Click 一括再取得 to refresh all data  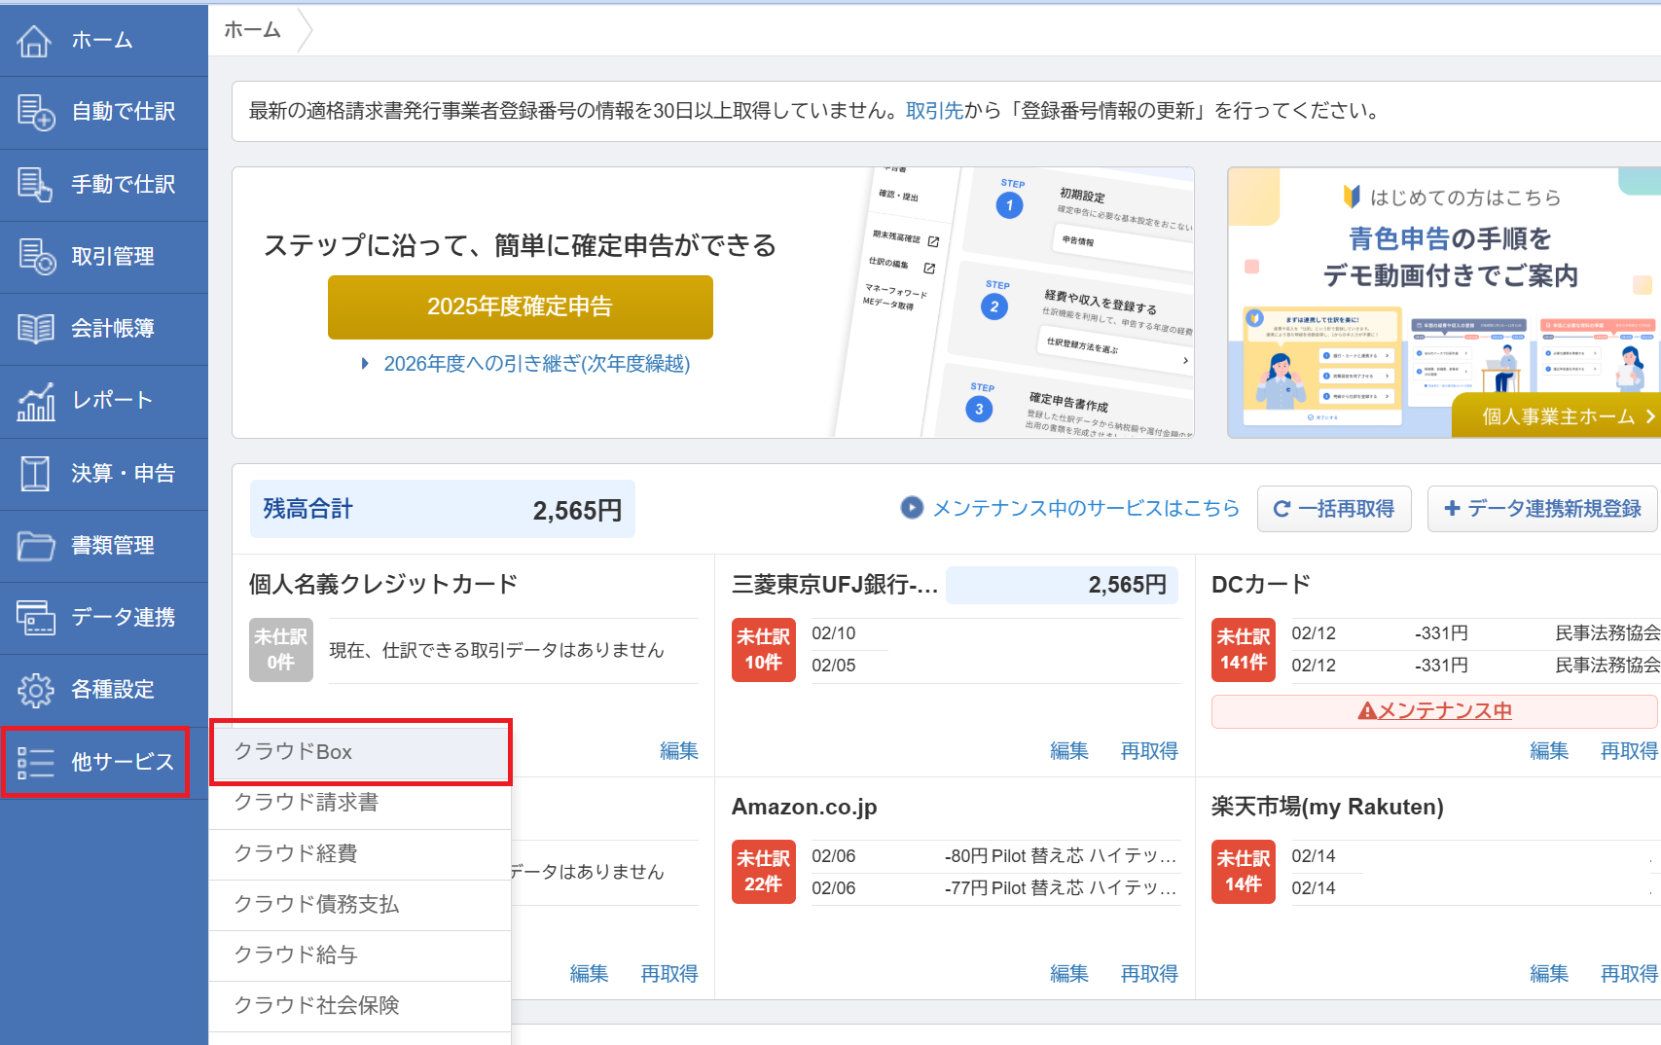click(x=1334, y=508)
